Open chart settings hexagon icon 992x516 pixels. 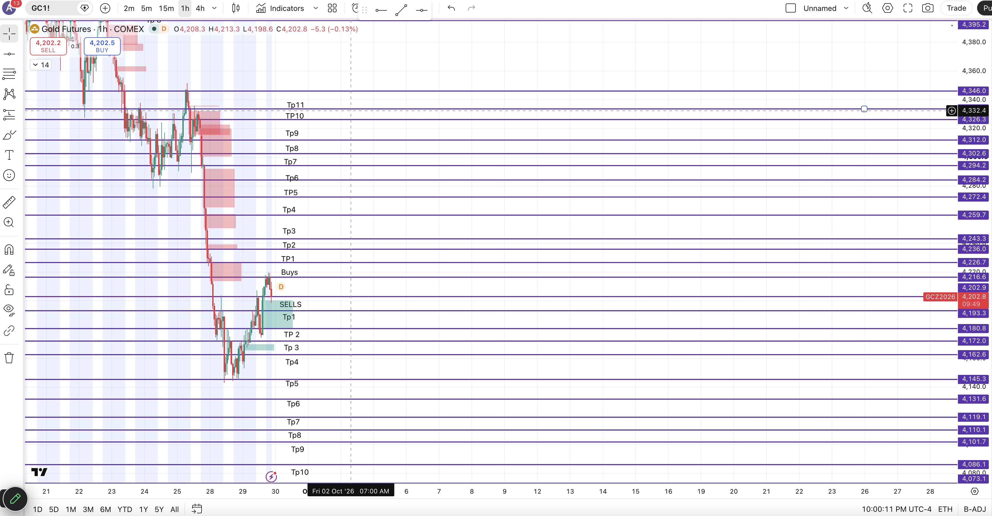[x=887, y=8]
